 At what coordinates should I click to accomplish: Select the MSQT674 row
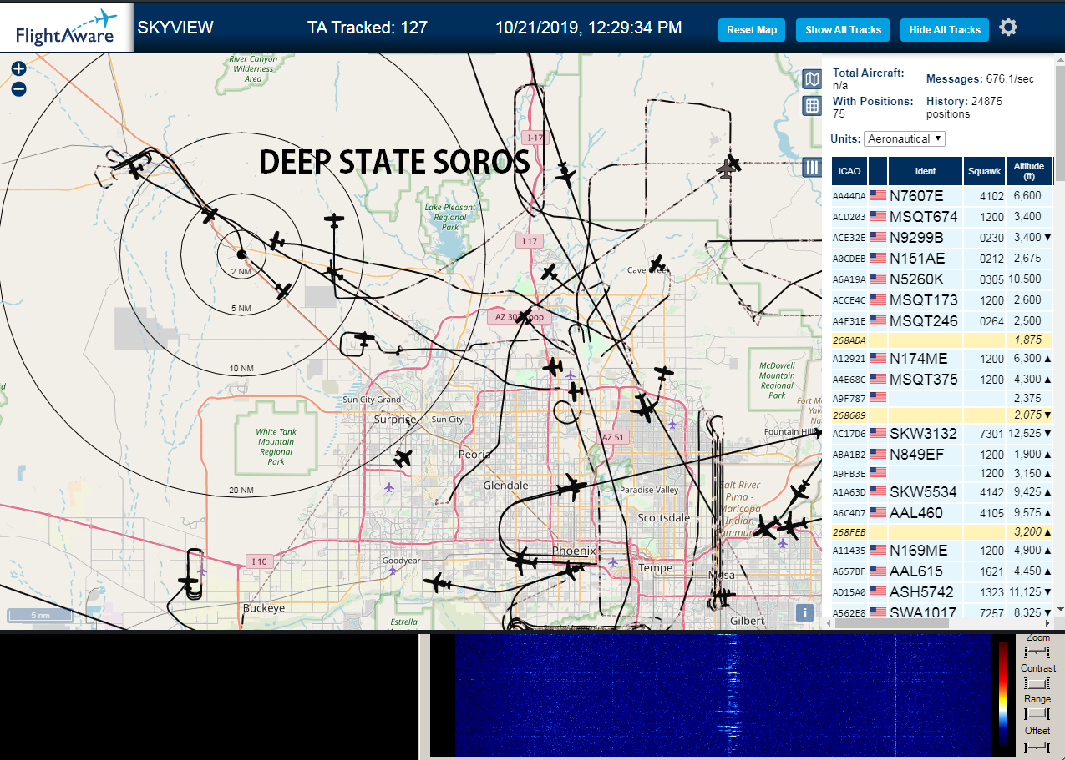[942, 216]
